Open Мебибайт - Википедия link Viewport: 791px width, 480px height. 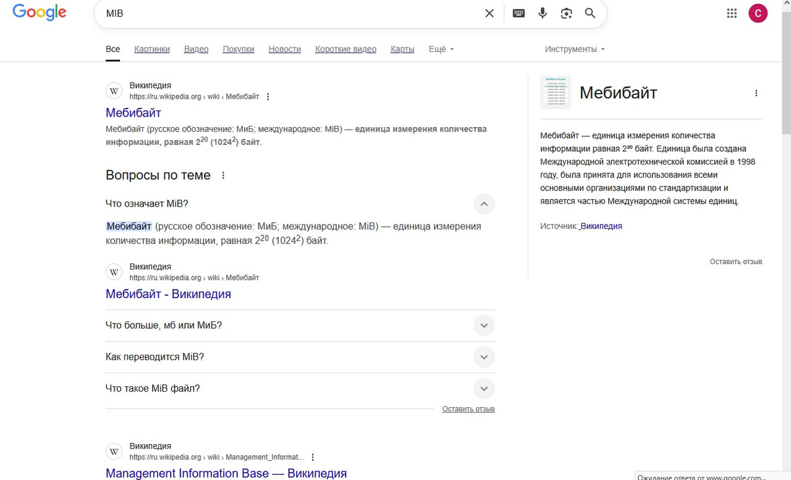pos(168,294)
